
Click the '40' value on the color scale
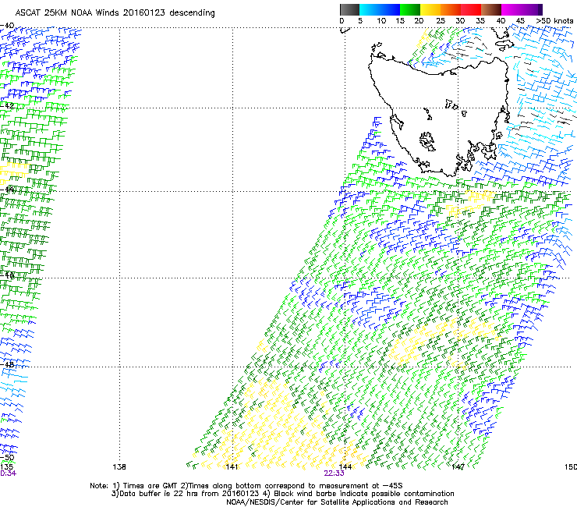point(501,20)
